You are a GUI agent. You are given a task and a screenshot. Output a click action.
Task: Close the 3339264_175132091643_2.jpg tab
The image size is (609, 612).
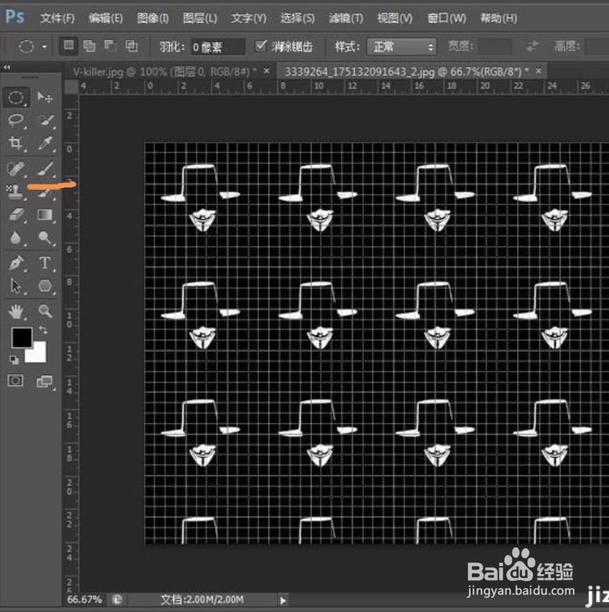538,71
